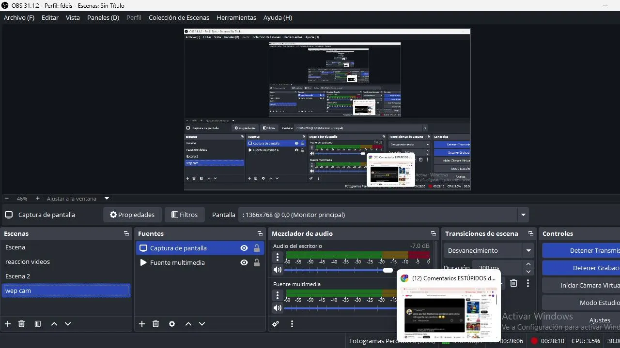
Task: Toggle visibility of Fuente multimedia source
Action: tap(244, 262)
